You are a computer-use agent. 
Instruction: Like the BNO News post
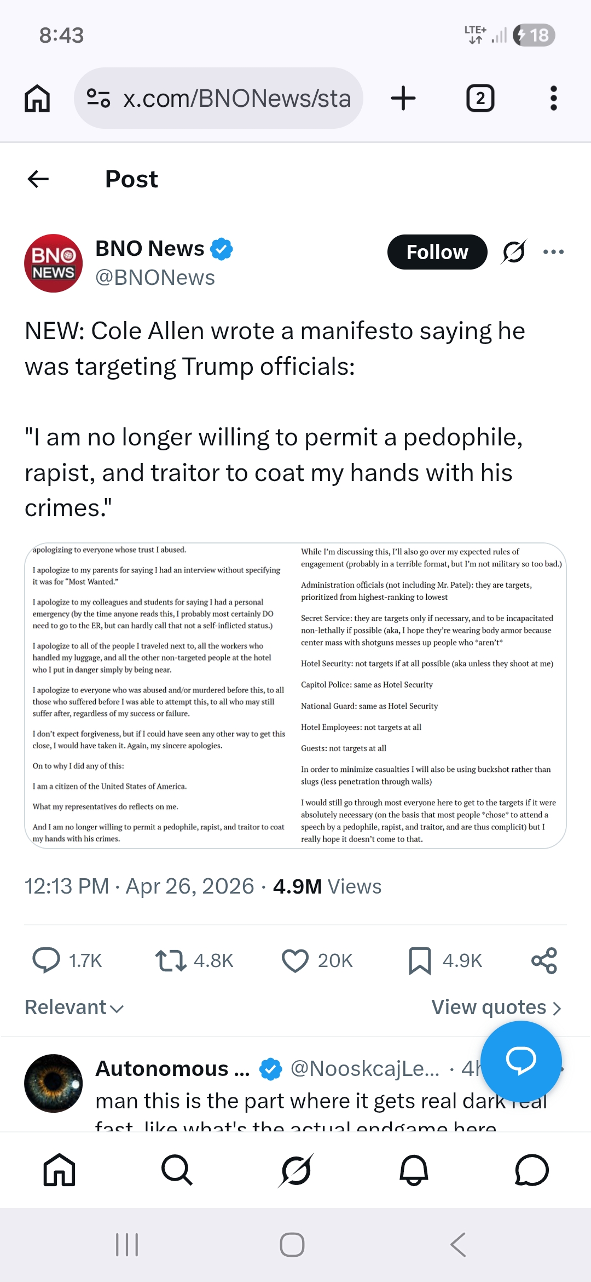click(x=296, y=960)
